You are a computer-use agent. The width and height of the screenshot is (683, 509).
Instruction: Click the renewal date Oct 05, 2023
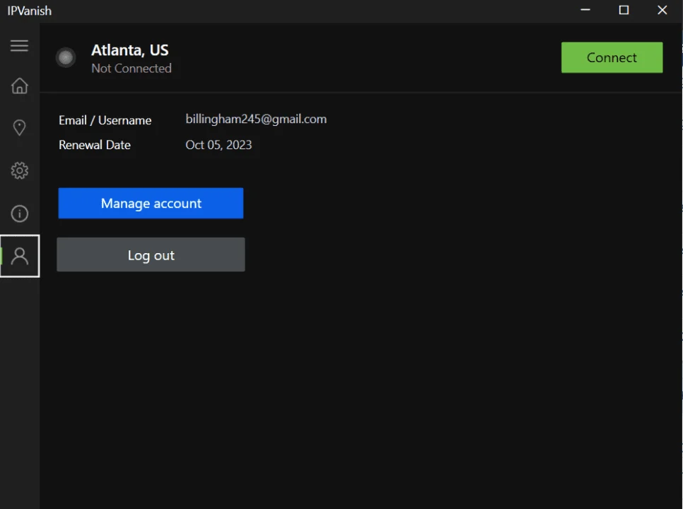tap(218, 144)
